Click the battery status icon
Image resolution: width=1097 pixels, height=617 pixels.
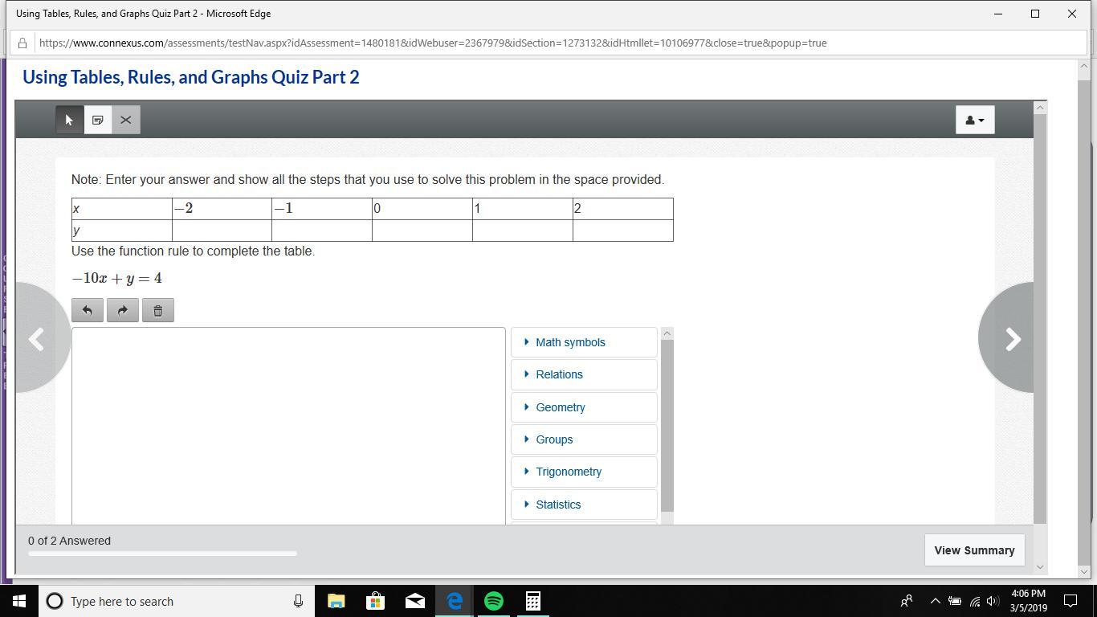pyautogui.click(x=955, y=601)
